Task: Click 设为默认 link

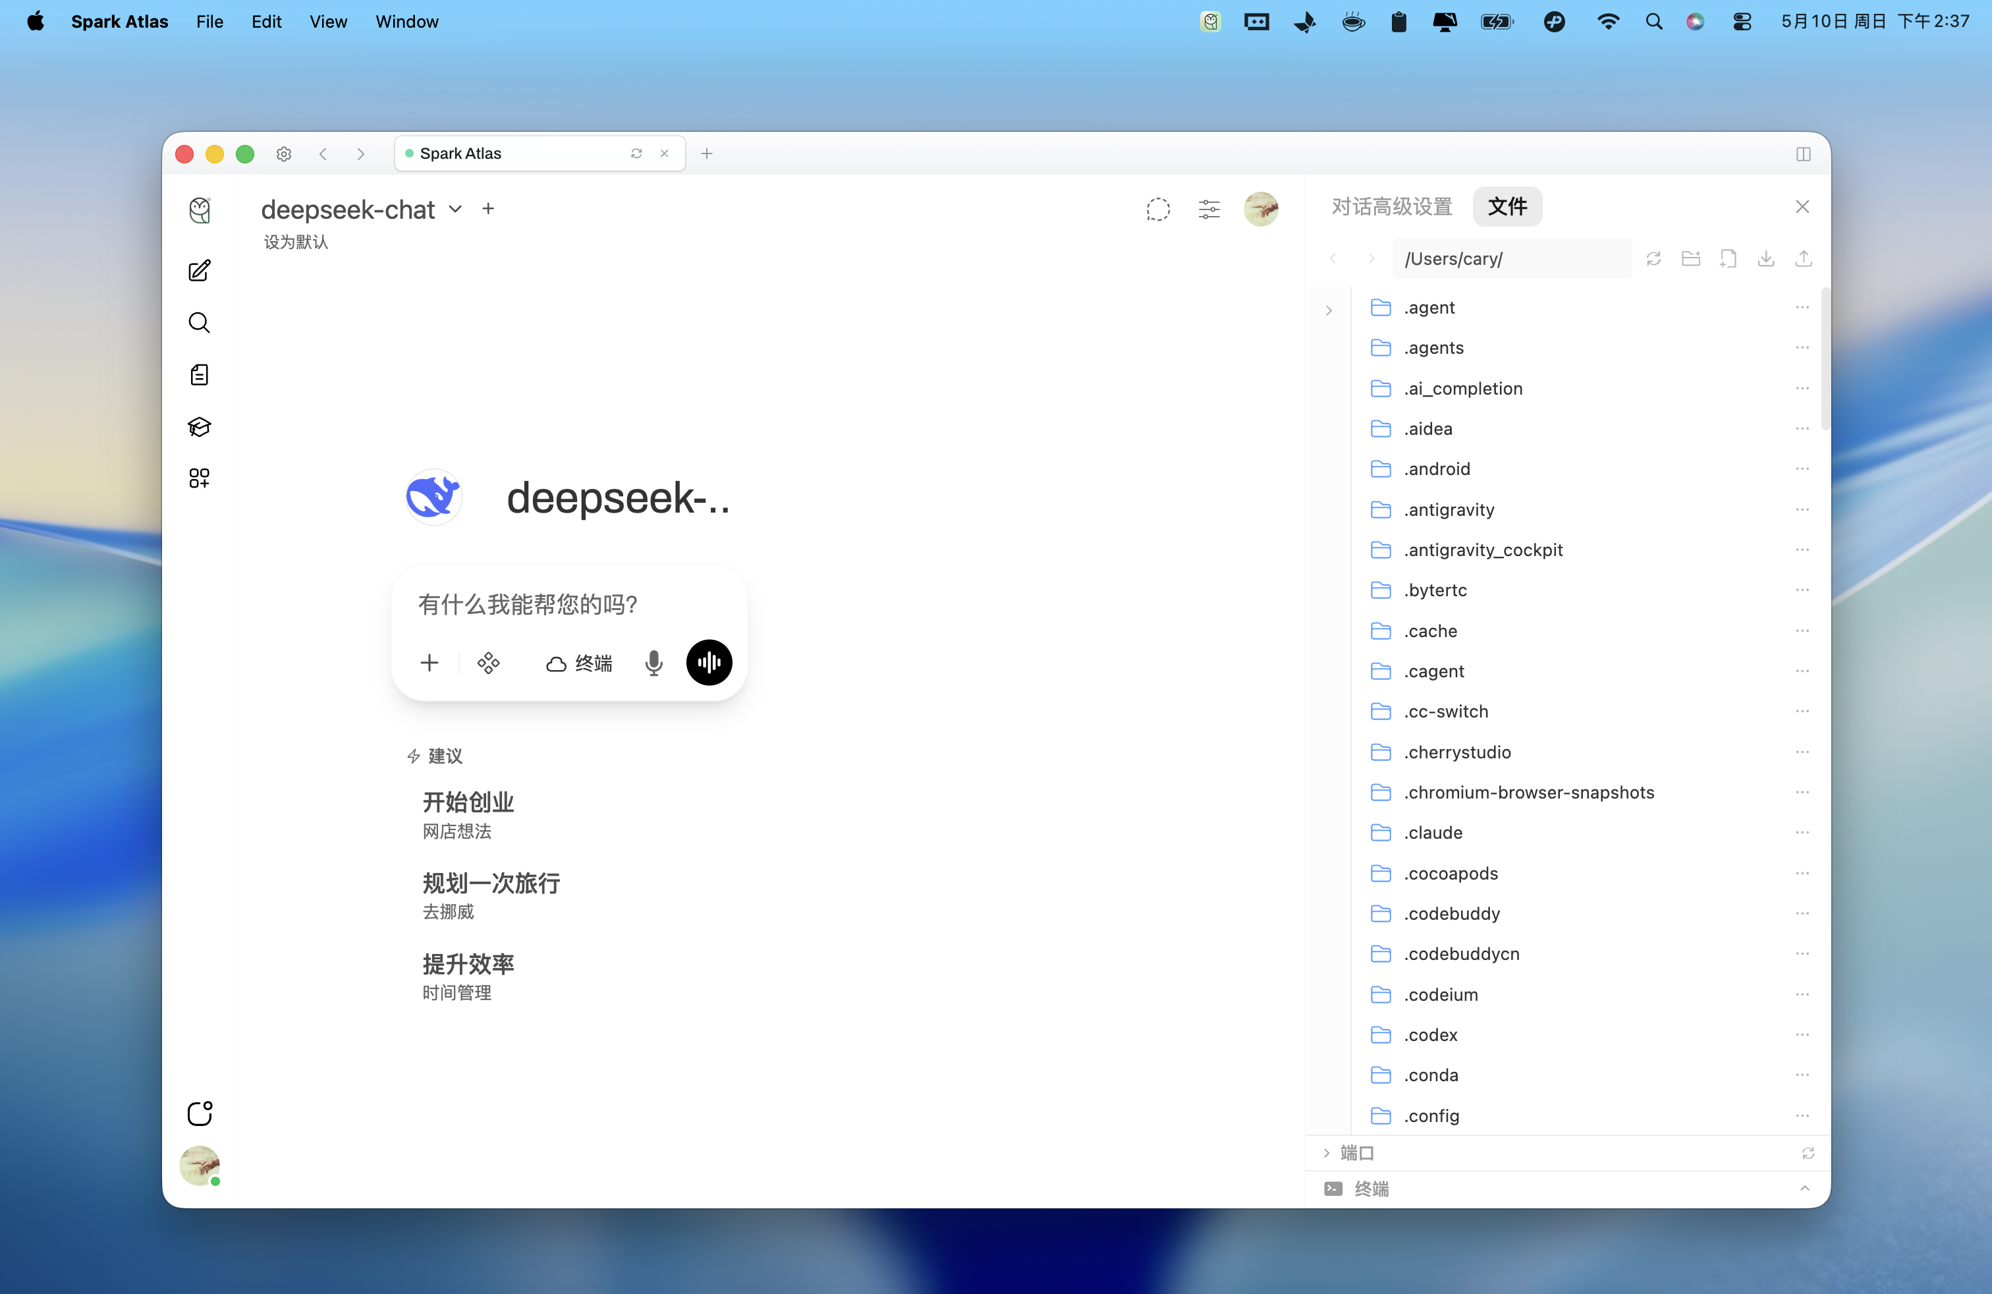Action: click(x=296, y=242)
